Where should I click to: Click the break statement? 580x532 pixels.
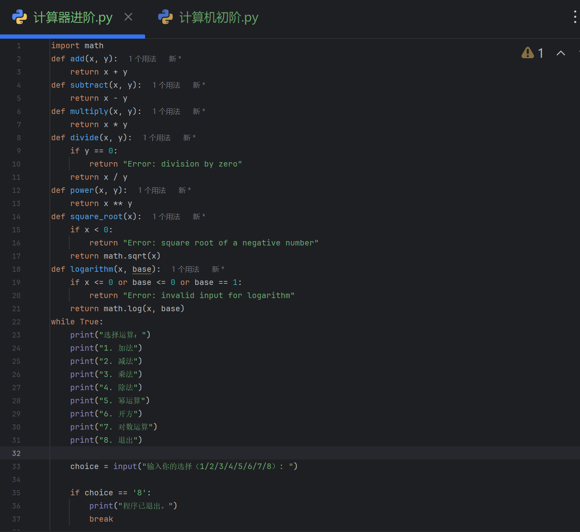click(101, 519)
